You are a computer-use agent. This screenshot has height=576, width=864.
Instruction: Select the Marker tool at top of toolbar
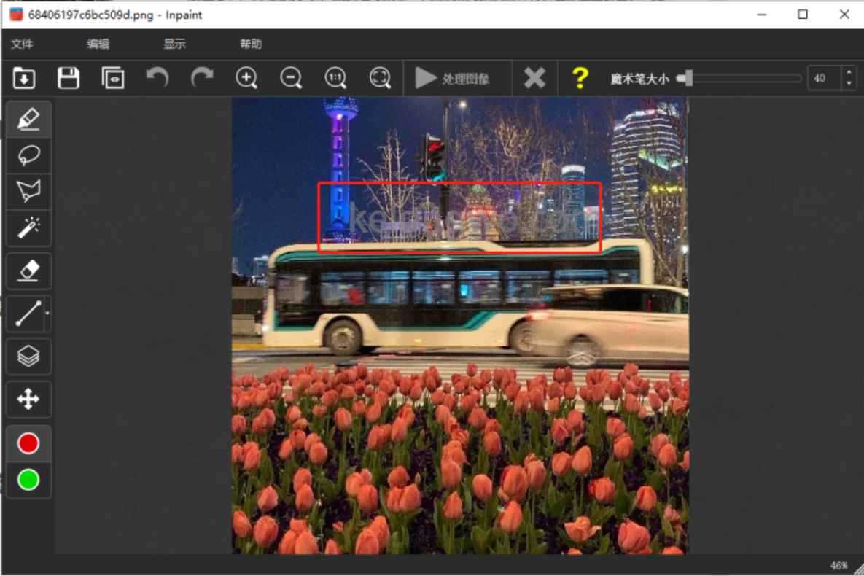(x=28, y=119)
